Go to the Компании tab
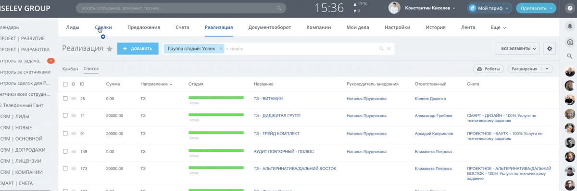 [x=319, y=27]
